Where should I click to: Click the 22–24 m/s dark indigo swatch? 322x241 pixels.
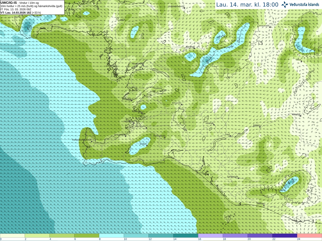(285, 236)
